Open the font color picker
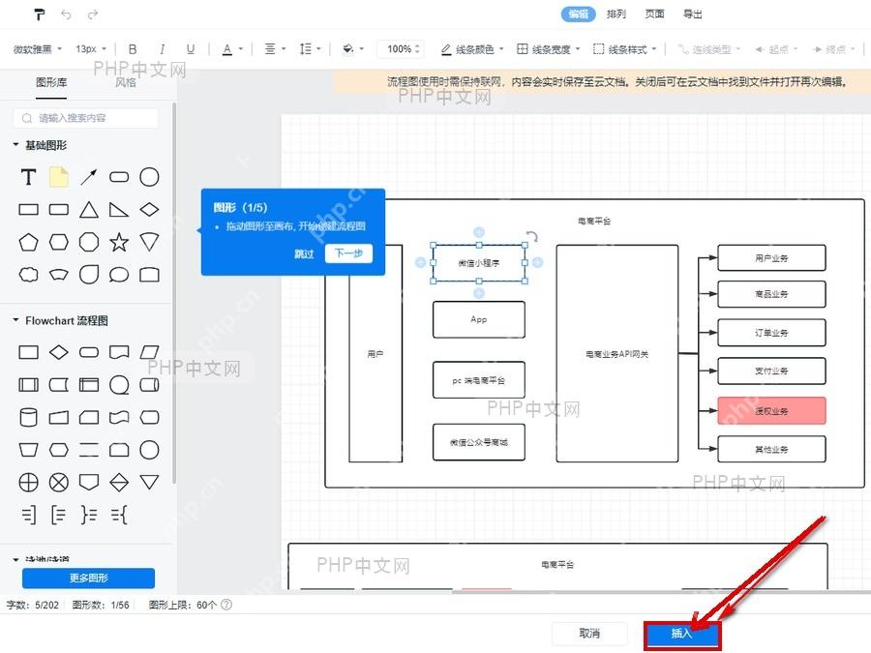 (232, 49)
